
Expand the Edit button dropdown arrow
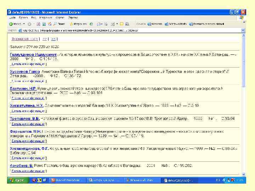117,24
